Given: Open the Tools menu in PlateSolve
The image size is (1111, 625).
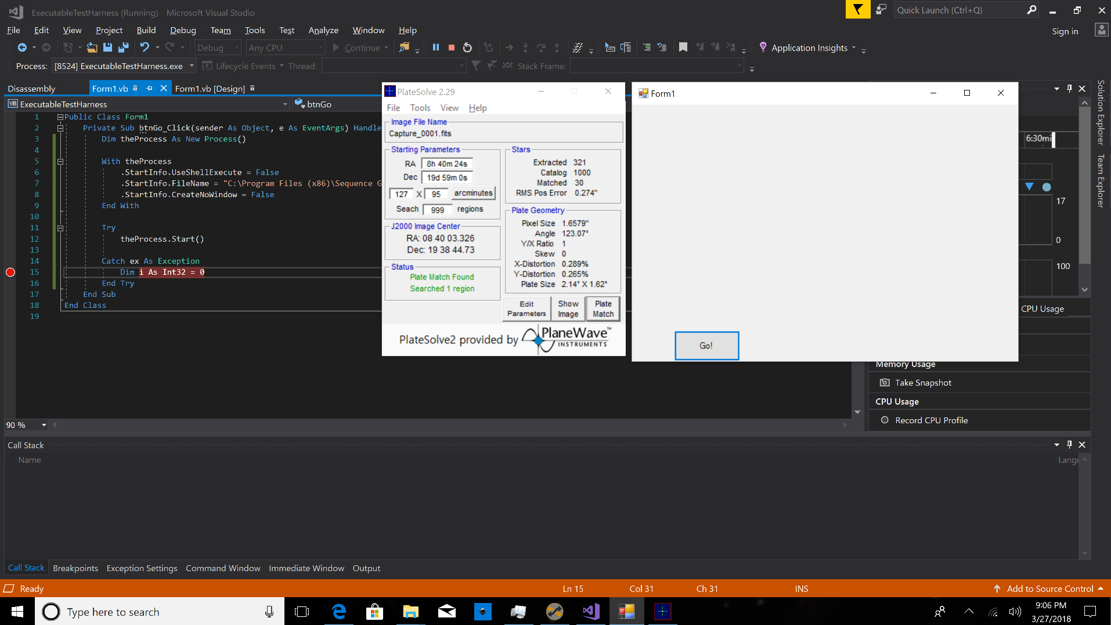Looking at the screenshot, I should (x=420, y=108).
